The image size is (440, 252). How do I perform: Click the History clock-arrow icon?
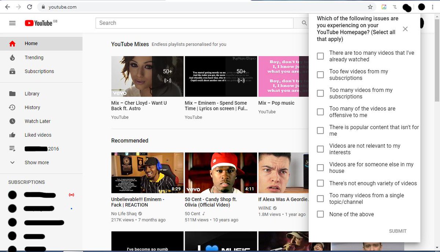coord(12,107)
